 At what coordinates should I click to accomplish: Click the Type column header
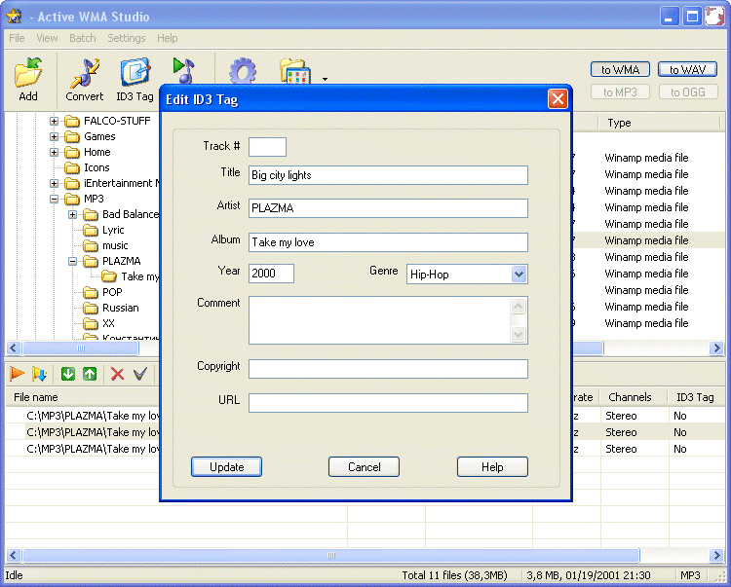point(619,123)
